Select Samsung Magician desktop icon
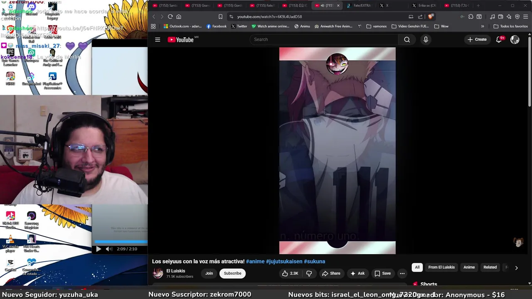Image resolution: width=532 pixels, height=299 pixels. 31,220
